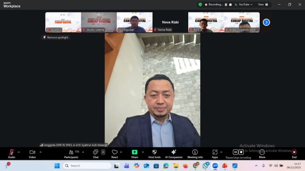
Task: Stop the recording from the top bar
Action: [230, 5]
